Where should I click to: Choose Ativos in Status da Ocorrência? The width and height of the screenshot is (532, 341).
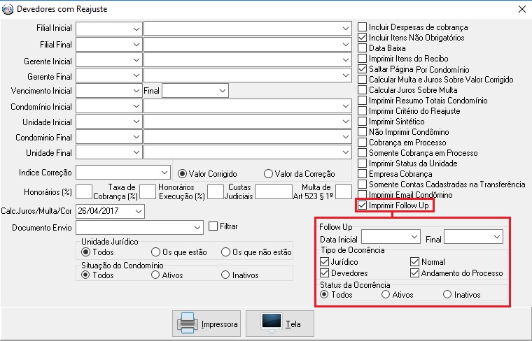(x=386, y=295)
